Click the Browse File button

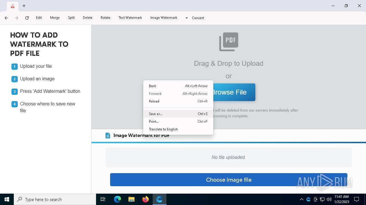[234, 92]
